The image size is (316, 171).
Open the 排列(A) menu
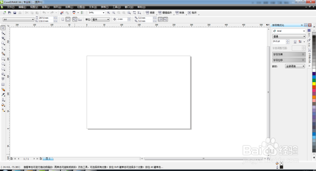click(57, 7)
